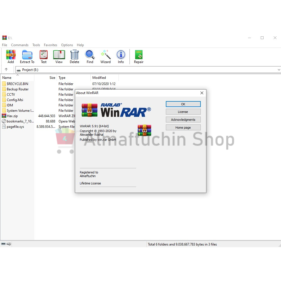
Task: Click the Opera Web type cell
Action: click(x=67, y=121)
